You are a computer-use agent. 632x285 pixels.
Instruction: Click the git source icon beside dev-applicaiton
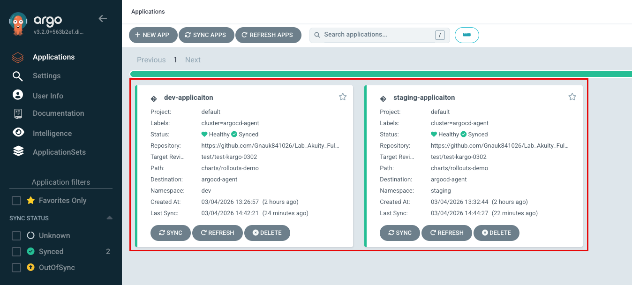(153, 98)
